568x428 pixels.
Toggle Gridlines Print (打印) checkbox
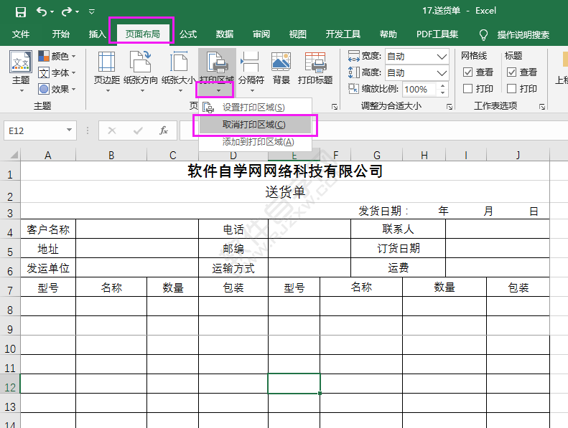467,89
